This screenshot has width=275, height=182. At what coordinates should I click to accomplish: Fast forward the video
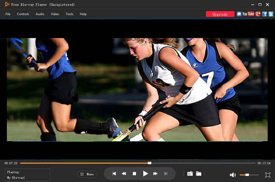tap(155, 174)
